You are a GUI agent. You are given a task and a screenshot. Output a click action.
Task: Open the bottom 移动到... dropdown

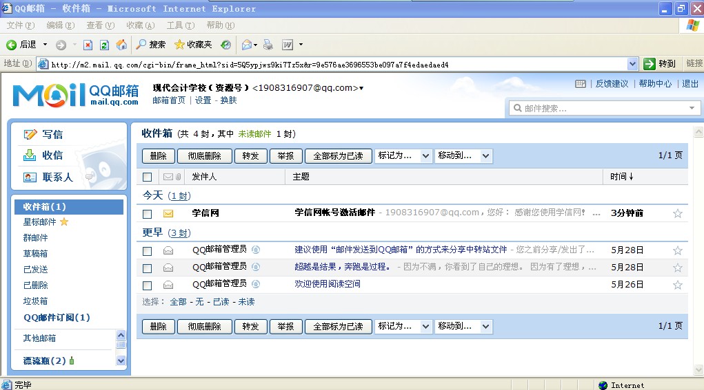(x=463, y=327)
